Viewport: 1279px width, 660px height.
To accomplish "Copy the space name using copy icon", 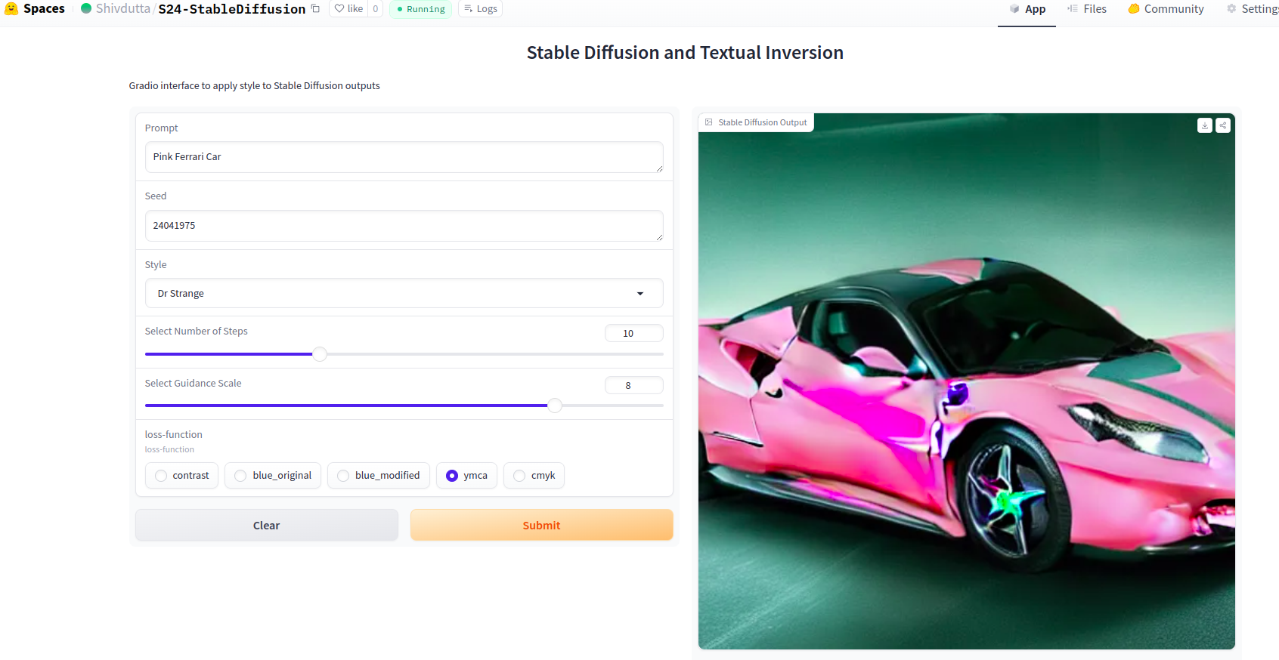I will coord(316,9).
